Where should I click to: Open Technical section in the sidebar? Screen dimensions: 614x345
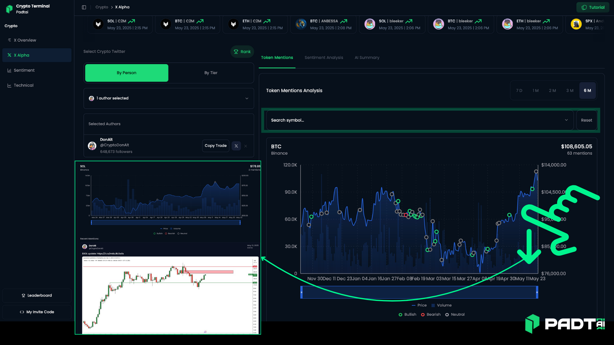[23, 85]
